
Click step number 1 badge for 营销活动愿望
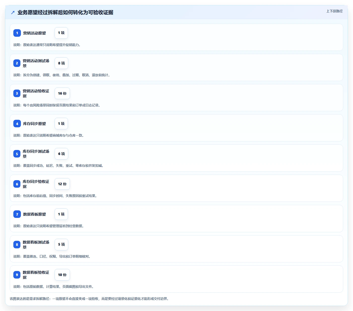17,33
